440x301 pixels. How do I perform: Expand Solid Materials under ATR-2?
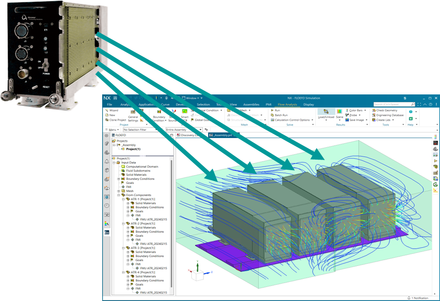point(128,228)
